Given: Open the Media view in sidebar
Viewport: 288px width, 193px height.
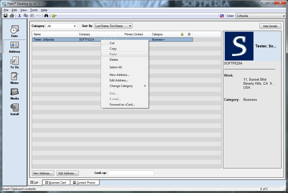Looking at the screenshot, I should coord(15,94).
